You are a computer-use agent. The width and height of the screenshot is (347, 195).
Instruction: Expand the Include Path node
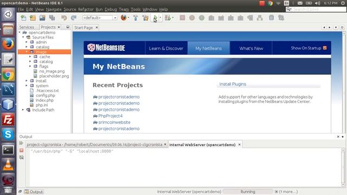point(23,110)
